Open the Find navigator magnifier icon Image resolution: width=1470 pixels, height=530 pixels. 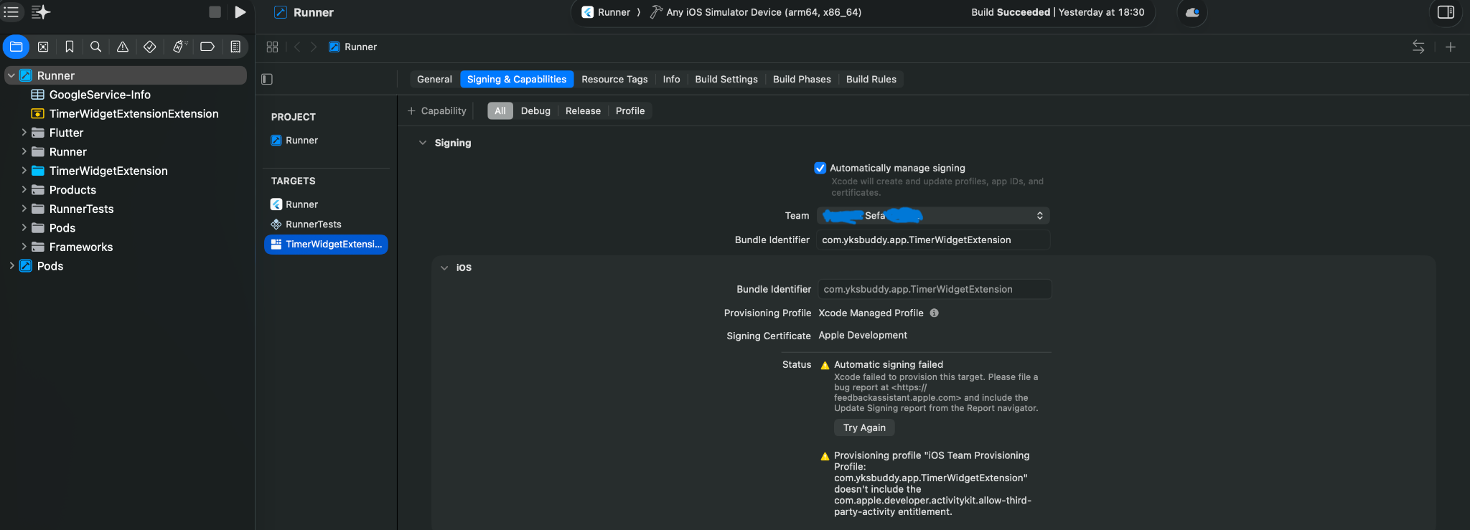tap(95, 47)
